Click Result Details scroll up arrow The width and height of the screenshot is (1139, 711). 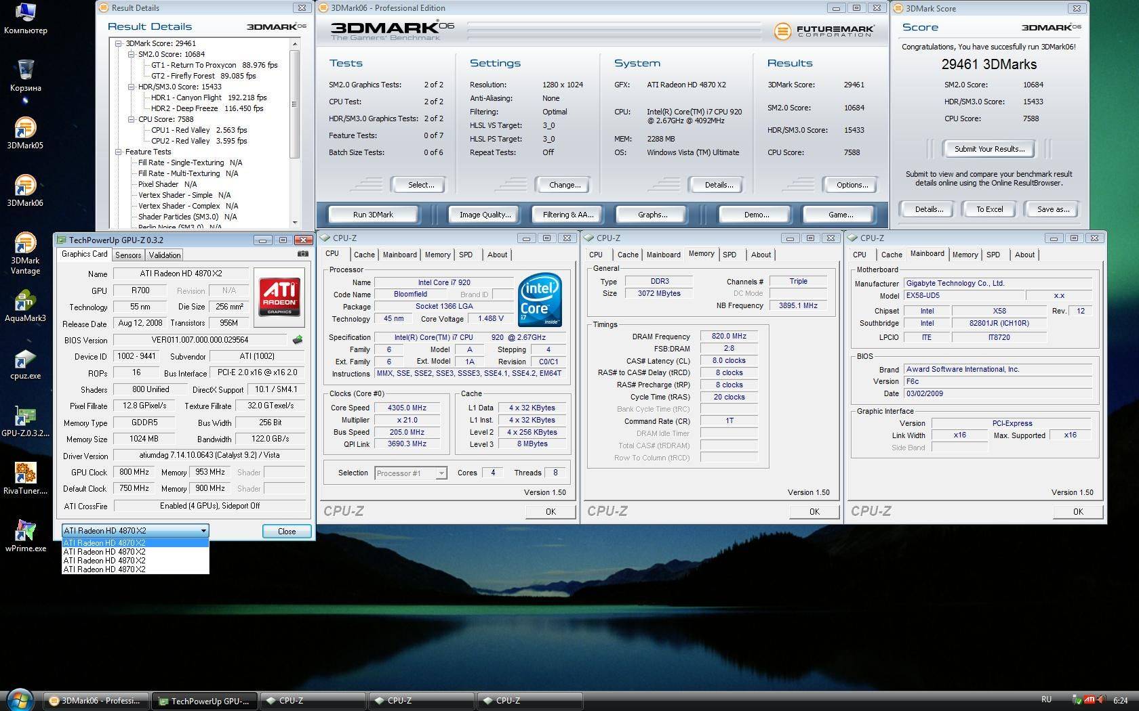click(x=294, y=44)
